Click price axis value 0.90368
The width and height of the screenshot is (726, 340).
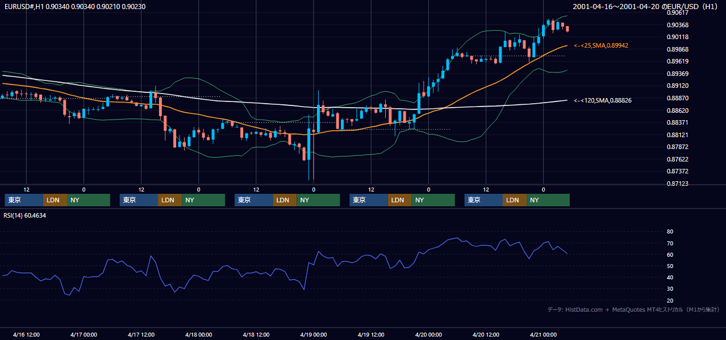click(677, 25)
